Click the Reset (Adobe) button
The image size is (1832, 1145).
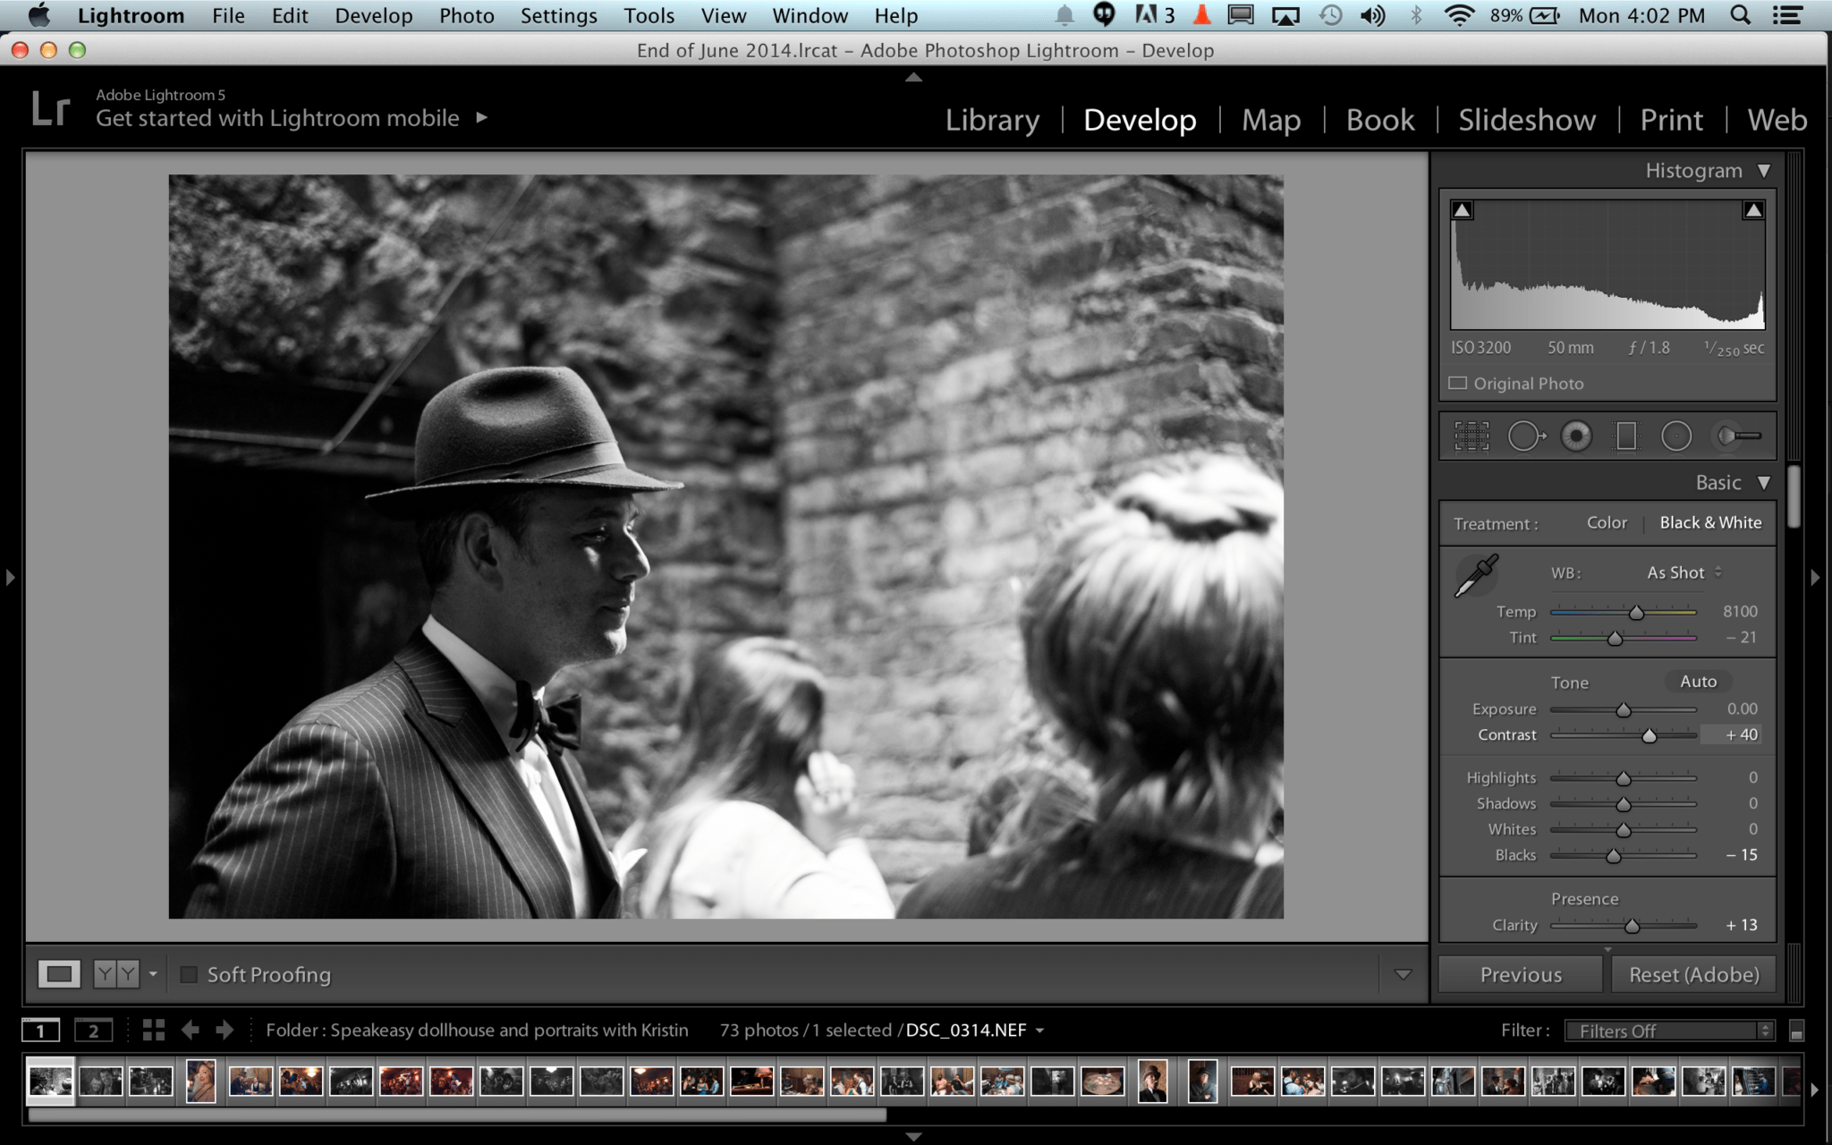pos(1693,975)
